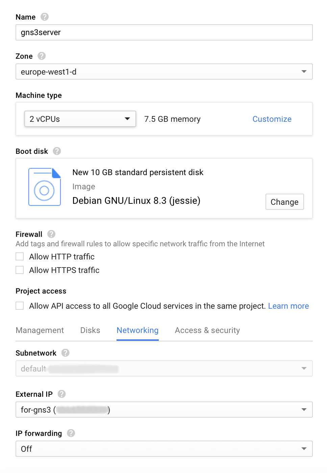
Task: Click the Firewall help question icon
Action: (51, 234)
